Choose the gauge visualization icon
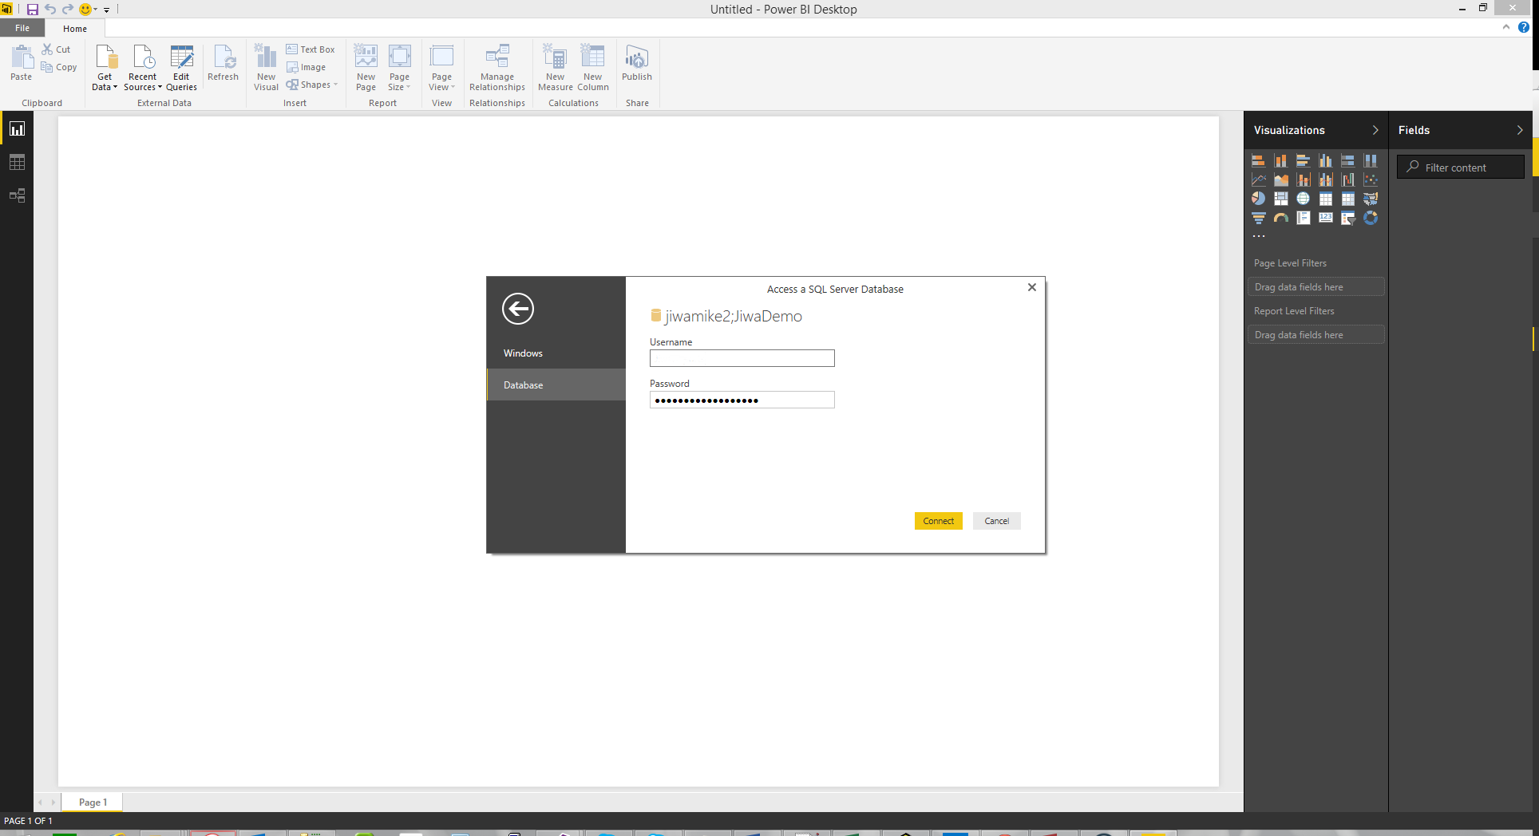This screenshot has width=1539, height=836. tap(1280, 218)
